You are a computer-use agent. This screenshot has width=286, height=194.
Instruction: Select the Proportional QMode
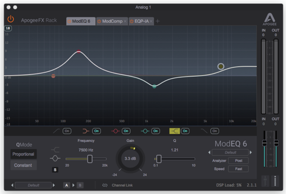tap(24, 154)
